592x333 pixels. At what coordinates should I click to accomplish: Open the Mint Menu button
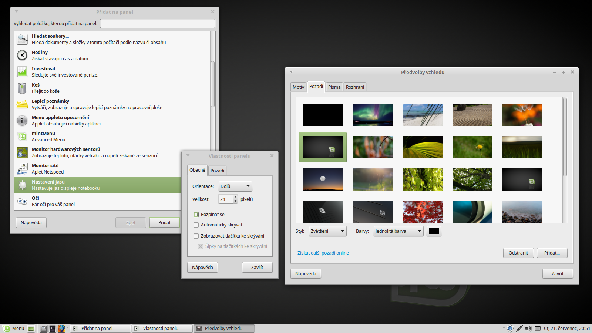15,328
